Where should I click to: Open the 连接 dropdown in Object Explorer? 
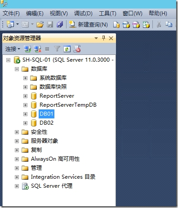point(13,49)
